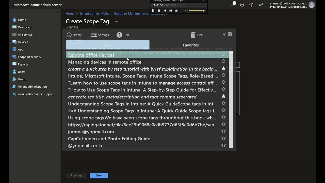Open notifications bell icon
This screenshot has width=325, height=183.
pos(233,5)
